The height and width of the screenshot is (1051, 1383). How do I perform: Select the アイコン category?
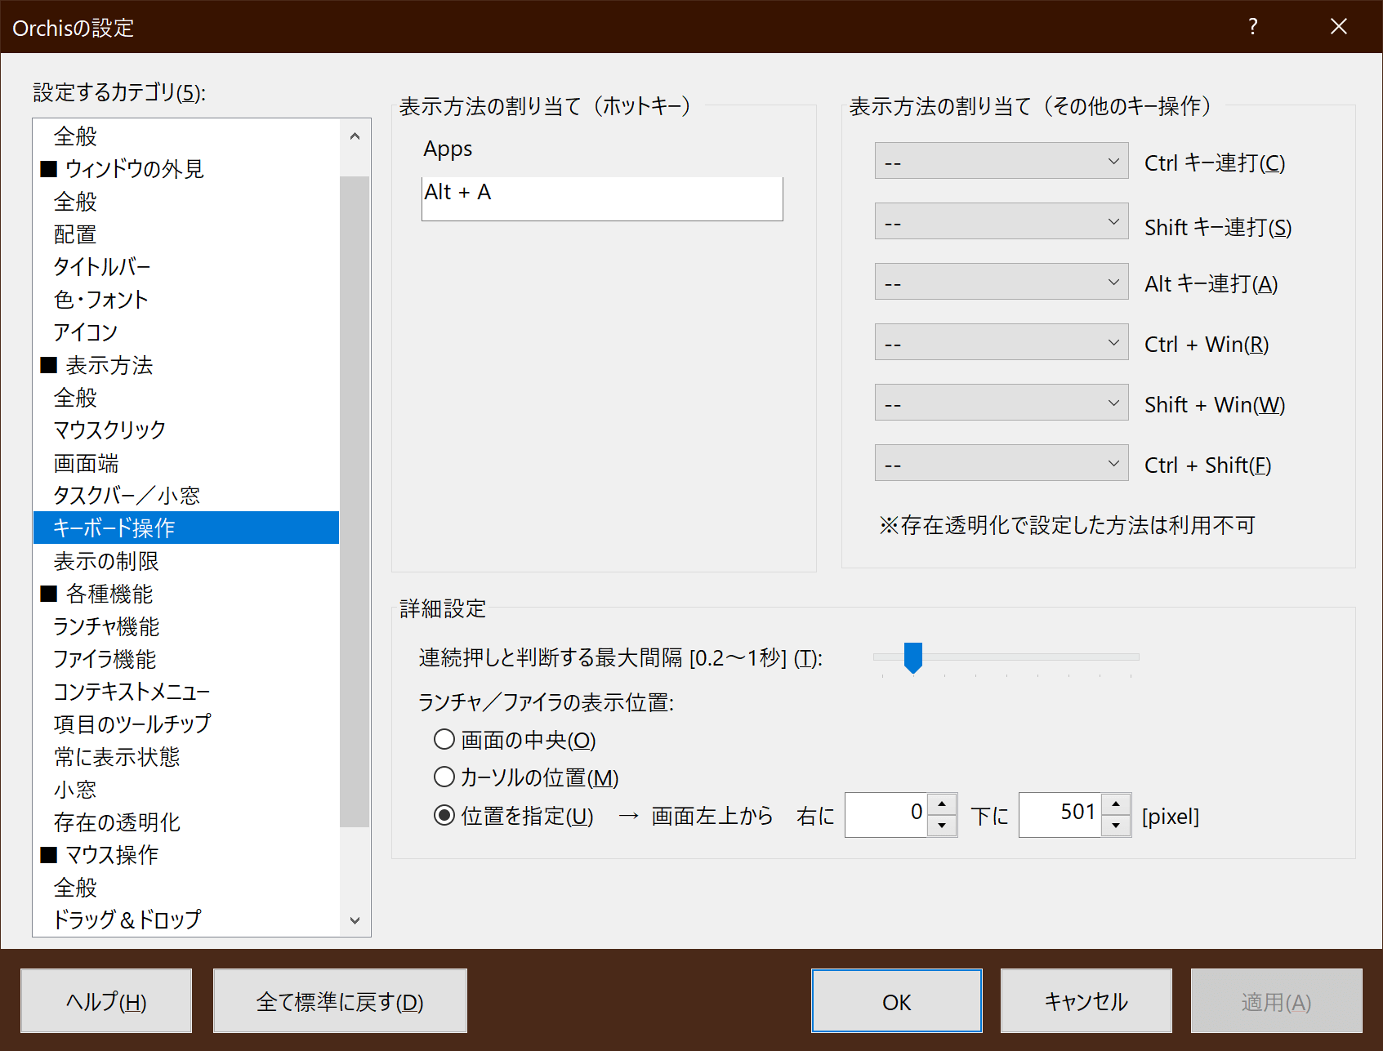click(186, 332)
